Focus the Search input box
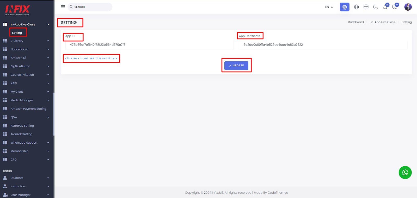417x198 pixels. pos(90,7)
